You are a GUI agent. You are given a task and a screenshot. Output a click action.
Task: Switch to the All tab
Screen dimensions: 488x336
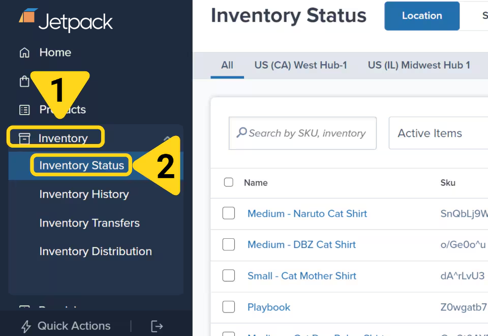pyautogui.click(x=227, y=65)
